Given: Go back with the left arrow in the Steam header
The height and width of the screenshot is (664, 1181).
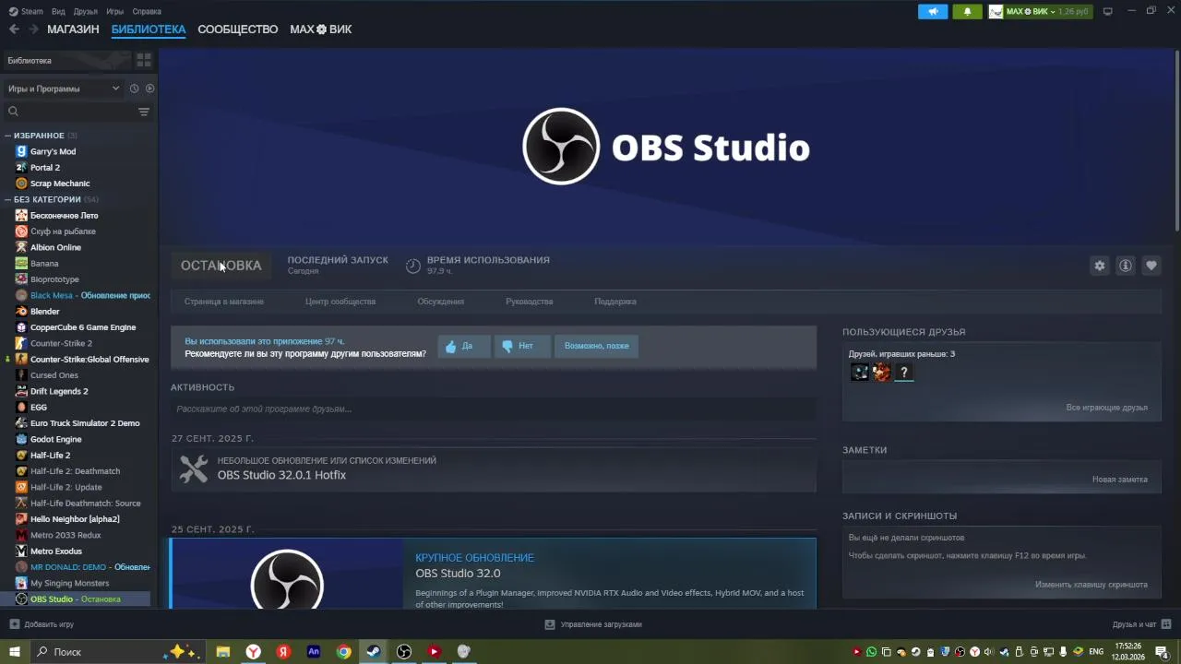Looking at the screenshot, I should tap(14, 30).
